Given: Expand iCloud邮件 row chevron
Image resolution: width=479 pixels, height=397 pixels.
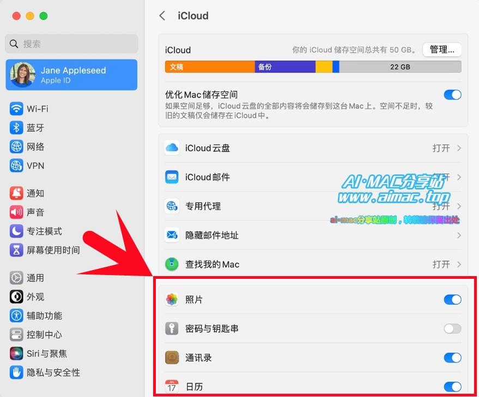Looking at the screenshot, I should click(x=459, y=177).
